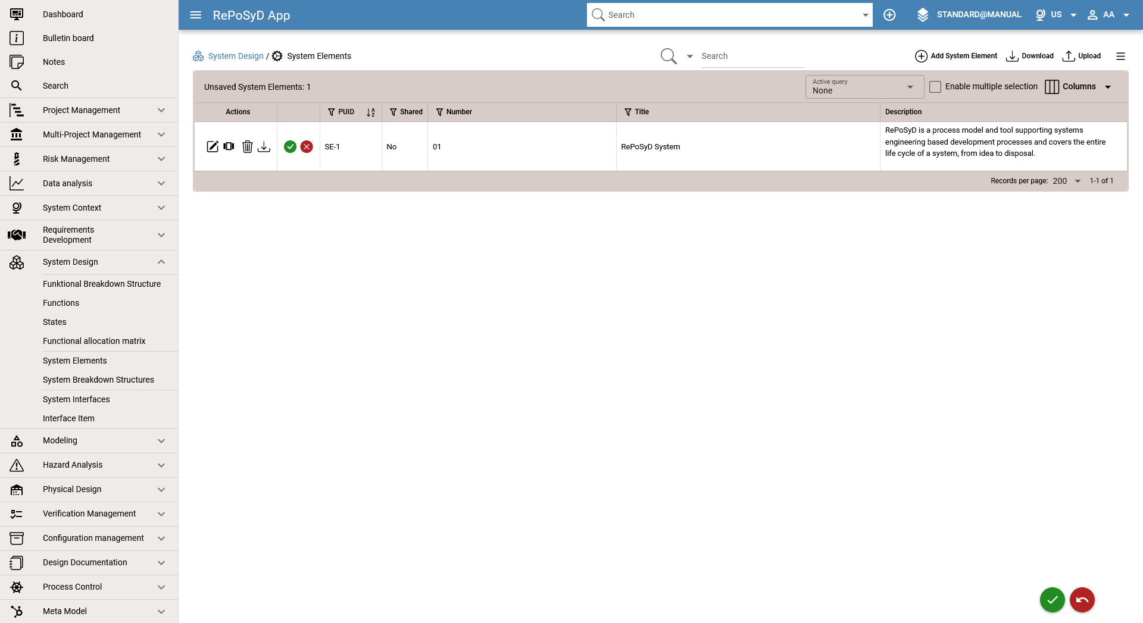Viewport: 1143px width, 623px height.
Task: Click the System Elements gear icon in breadcrumb
Action: coord(277,56)
